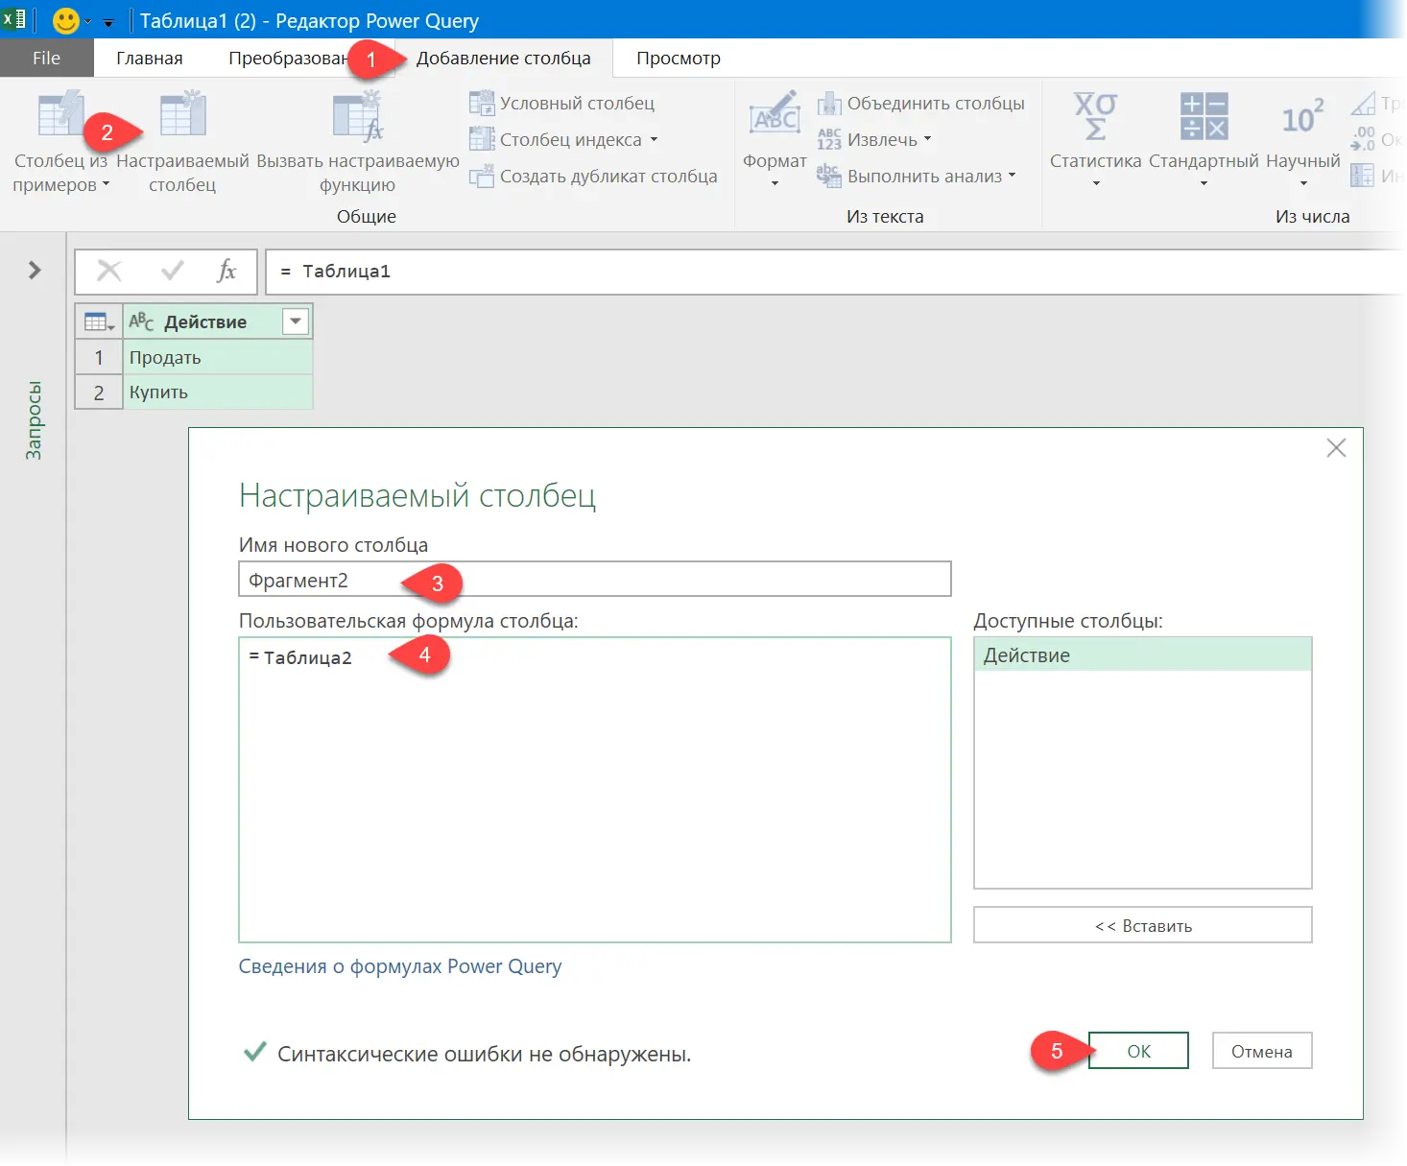Expand Столбец индекса dropdown arrow
This screenshot has width=1407, height=1166.
(654, 139)
